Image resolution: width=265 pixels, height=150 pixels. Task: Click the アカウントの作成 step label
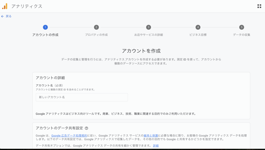coord(45,35)
